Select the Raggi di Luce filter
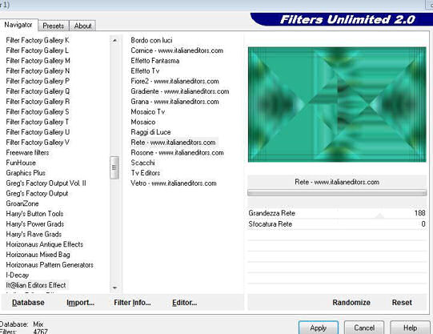 click(150, 132)
